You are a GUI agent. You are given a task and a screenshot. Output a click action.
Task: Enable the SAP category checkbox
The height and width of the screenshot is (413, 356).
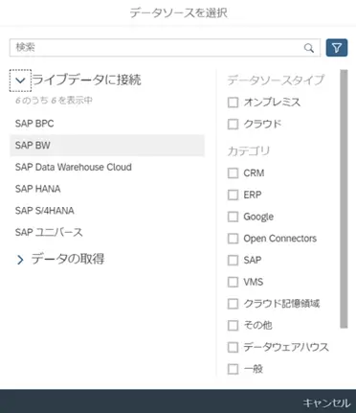[233, 260]
